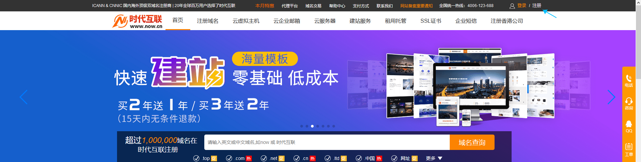The image size is (641, 162).
Task: Toggle the .com domain checkbox
Action: click(x=229, y=158)
